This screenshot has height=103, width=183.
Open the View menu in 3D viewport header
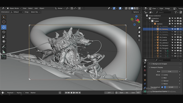tap(24, 8)
